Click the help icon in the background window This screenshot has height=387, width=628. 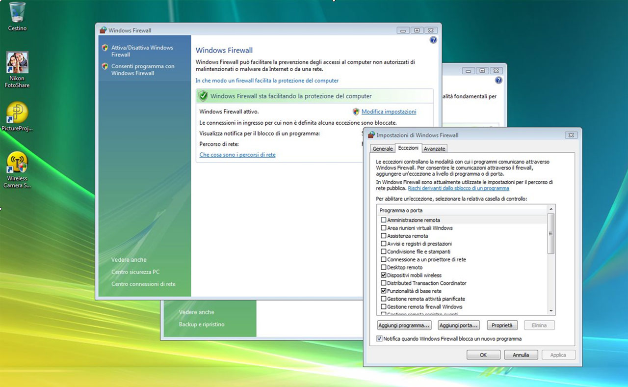point(498,81)
